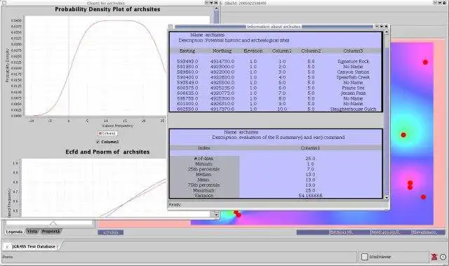Click the Nord coordinate readout field
Image resolution: width=449 pixels, height=266 pixels.
(391, 232)
